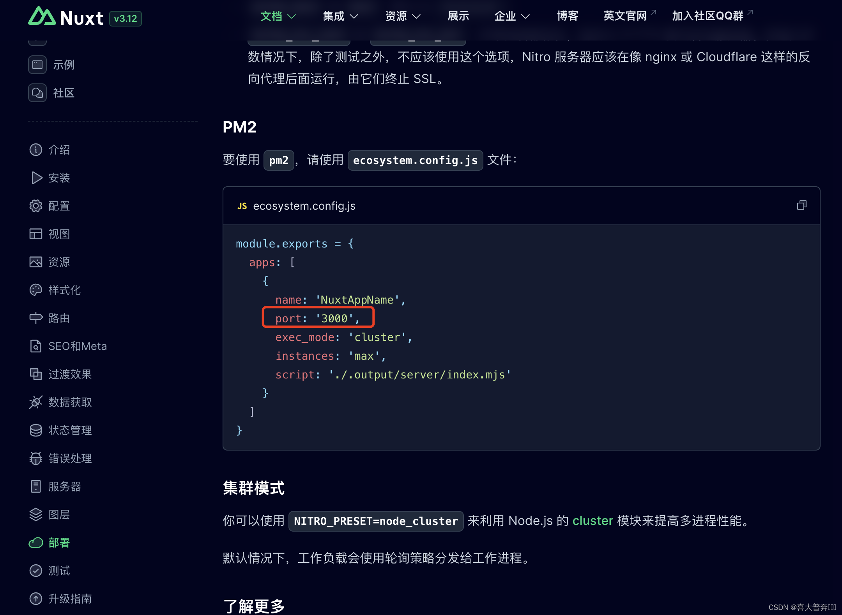Copy the ecosystem.config.js code block
Image resolution: width=842 pixels, height=615 pixels.
coord(802,205)
